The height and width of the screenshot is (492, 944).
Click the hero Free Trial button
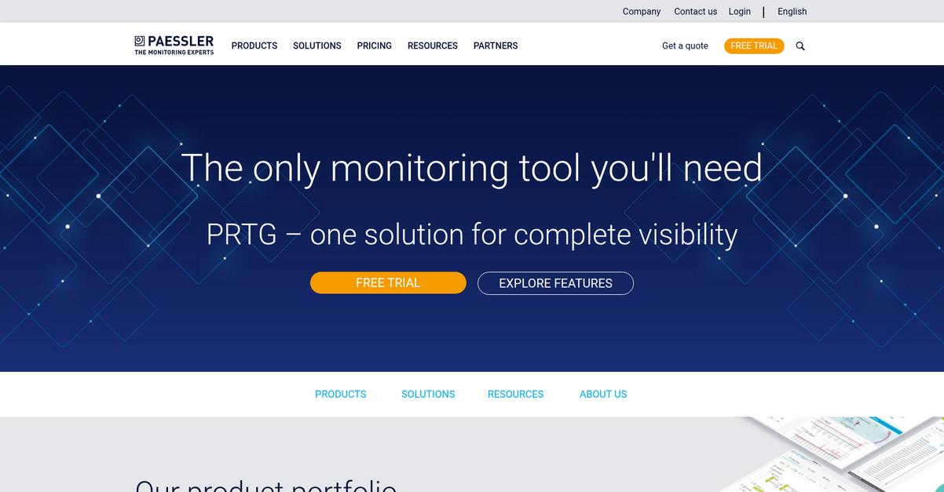[388, 283]
